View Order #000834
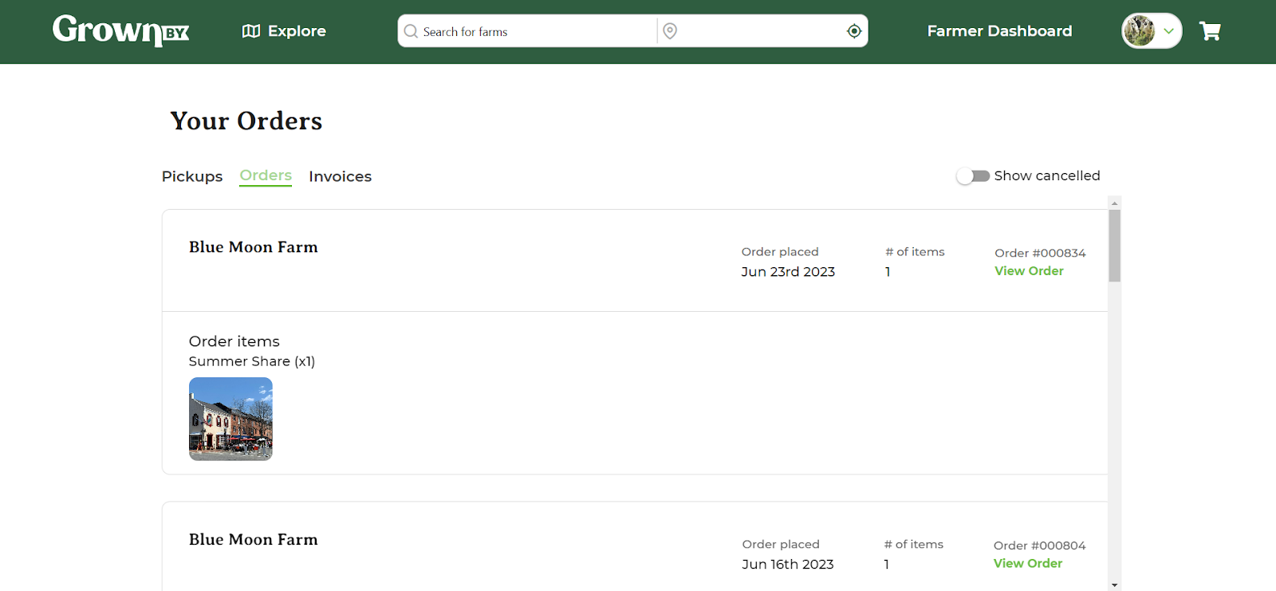This screenshot has width=1276, height=591. (1029, 271)
